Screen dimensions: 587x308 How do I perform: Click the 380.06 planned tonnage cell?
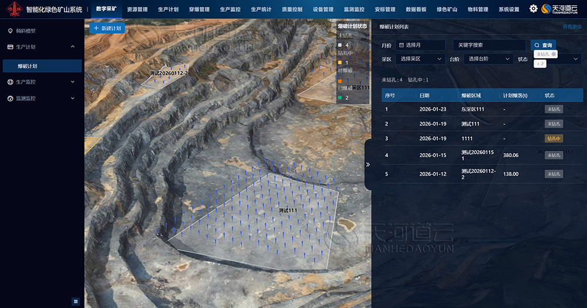[x=511, y=155]
